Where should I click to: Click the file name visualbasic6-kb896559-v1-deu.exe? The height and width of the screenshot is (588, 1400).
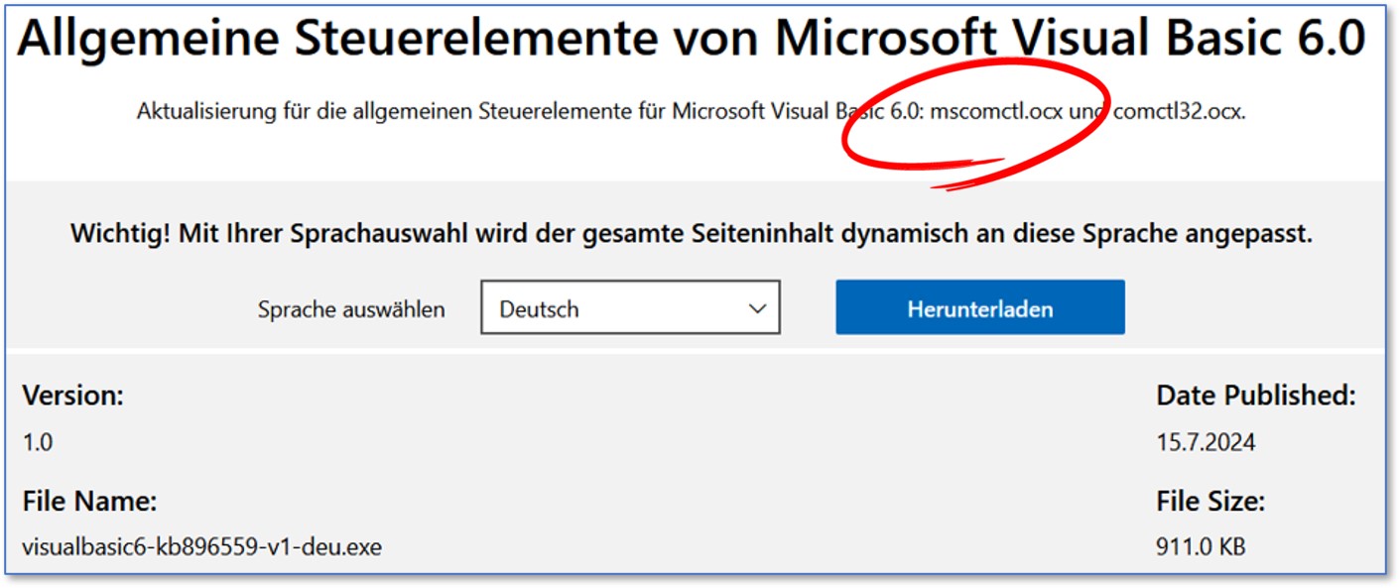click(x=202, y=546)
